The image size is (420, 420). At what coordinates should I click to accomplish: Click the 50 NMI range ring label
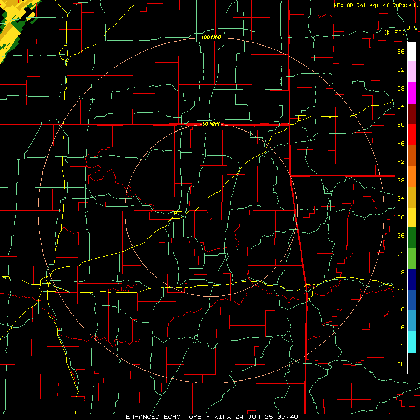pos(211,124)
